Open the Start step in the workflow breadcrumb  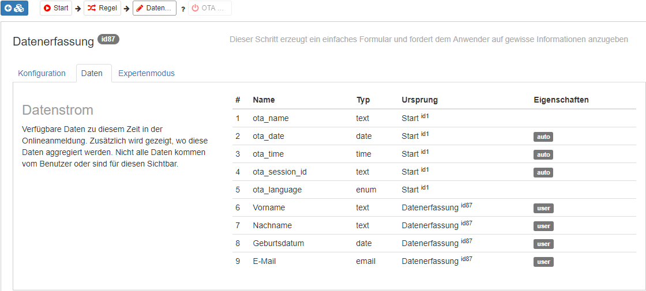coord(56,8)
